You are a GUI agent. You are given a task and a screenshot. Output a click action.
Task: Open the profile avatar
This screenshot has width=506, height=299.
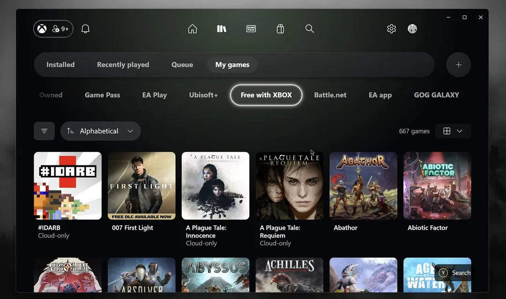412,29
